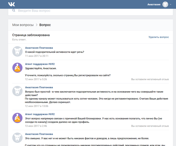This screenshot has height=146, width=176.
Task: Click the VK logo icon
Action: pos(11,4)
